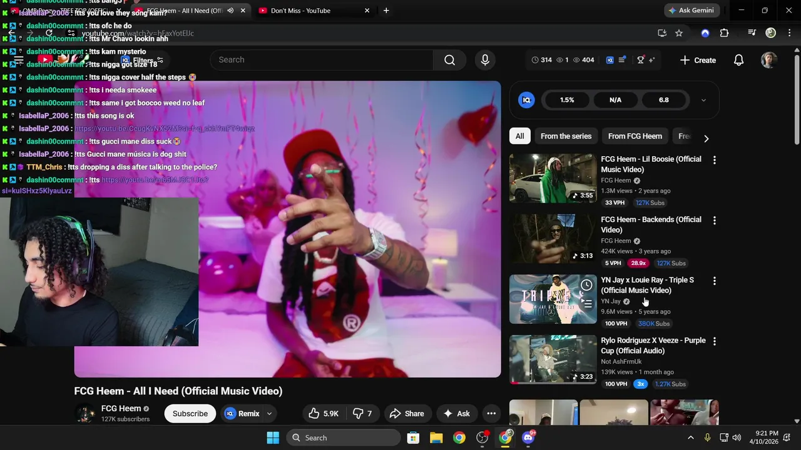Image resolution: width=801 pixels, height=450 pixels.
Task: Click the Ask Gemini button
Action: (x=692, y=11)
